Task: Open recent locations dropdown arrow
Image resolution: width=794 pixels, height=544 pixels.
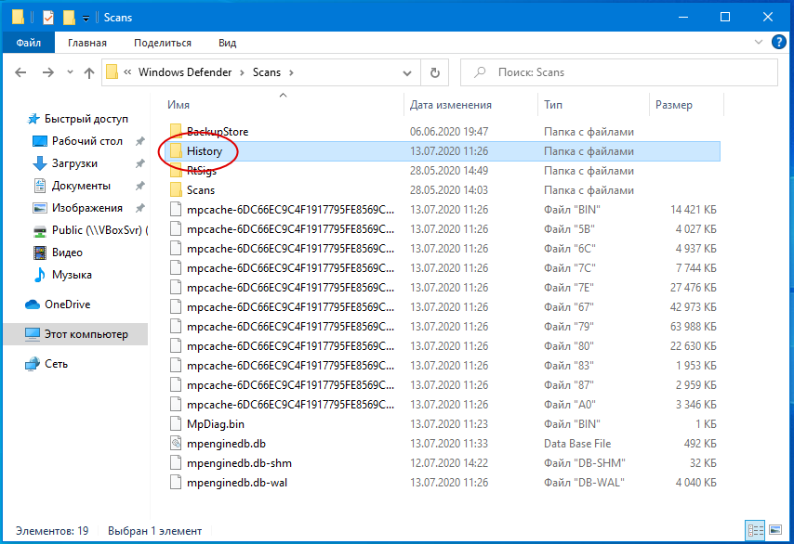Action: click(x=70, y=72)
